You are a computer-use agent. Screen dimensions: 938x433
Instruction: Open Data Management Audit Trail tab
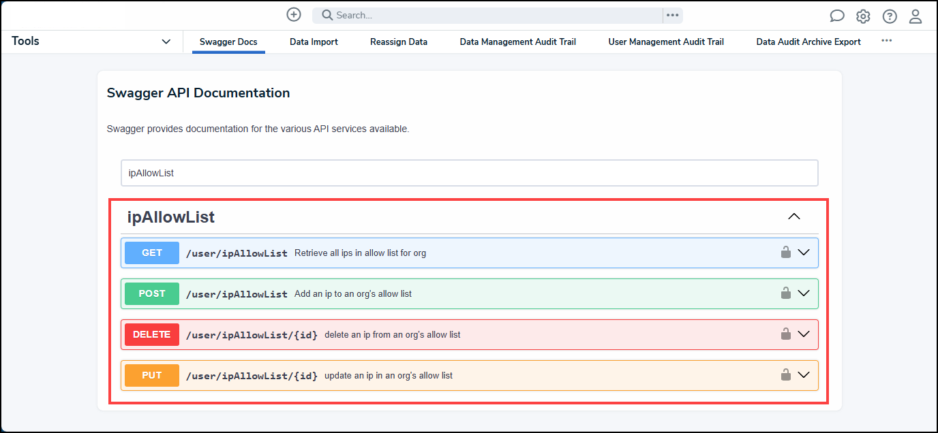[517, 42]
